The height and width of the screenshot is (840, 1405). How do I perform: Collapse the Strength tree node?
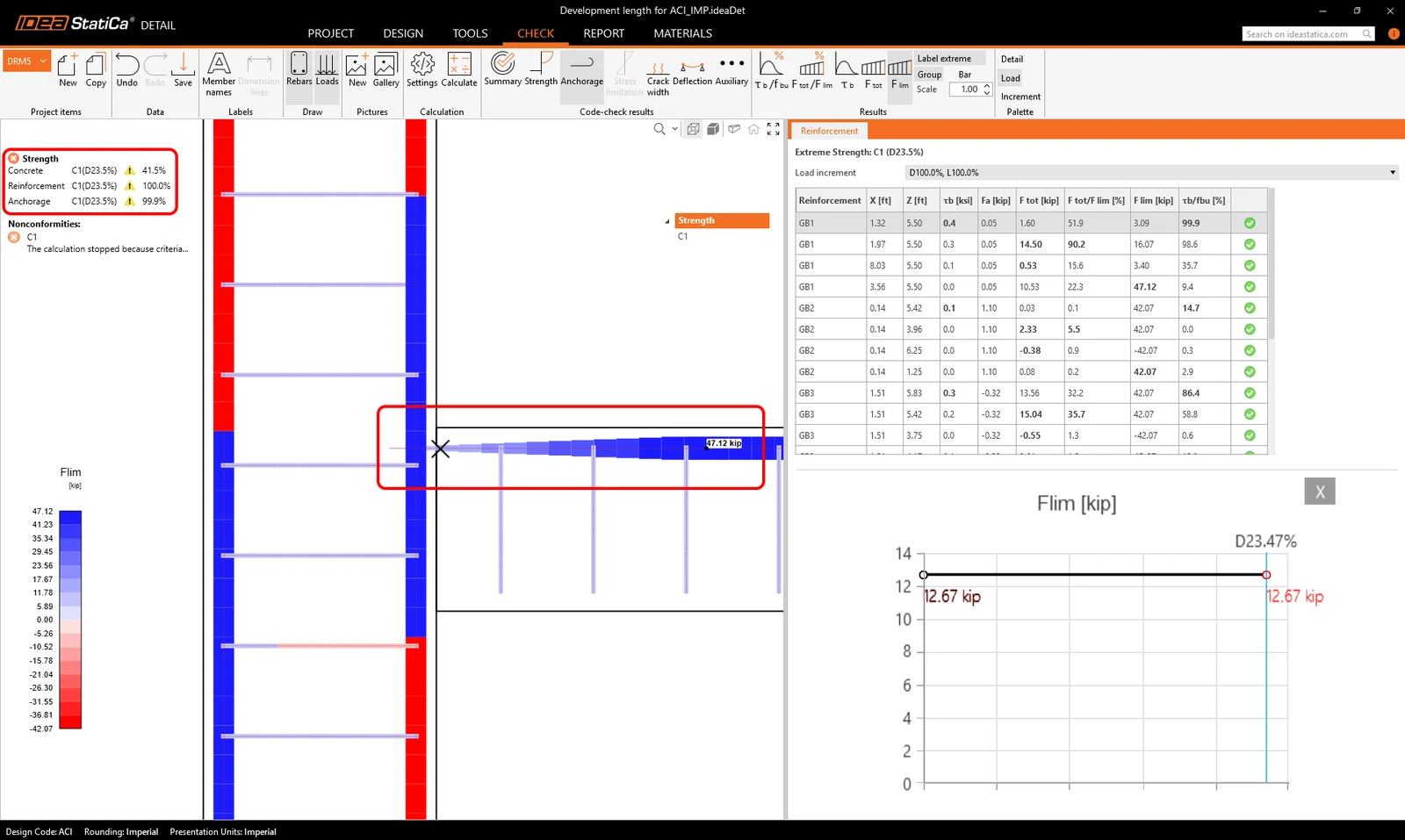click(667, 221)
